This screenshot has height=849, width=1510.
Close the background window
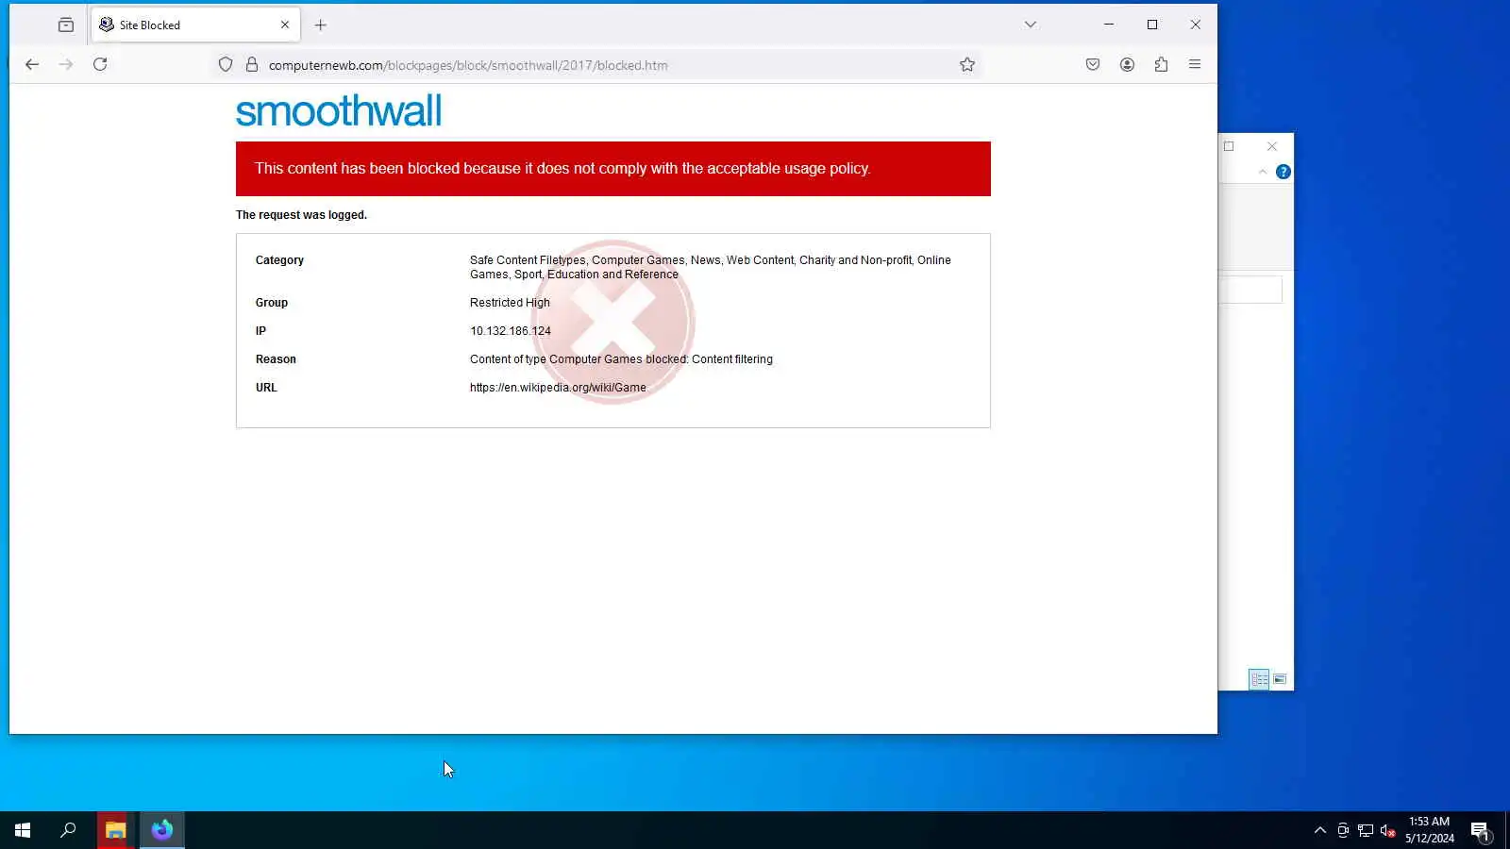pos(1272,146)
